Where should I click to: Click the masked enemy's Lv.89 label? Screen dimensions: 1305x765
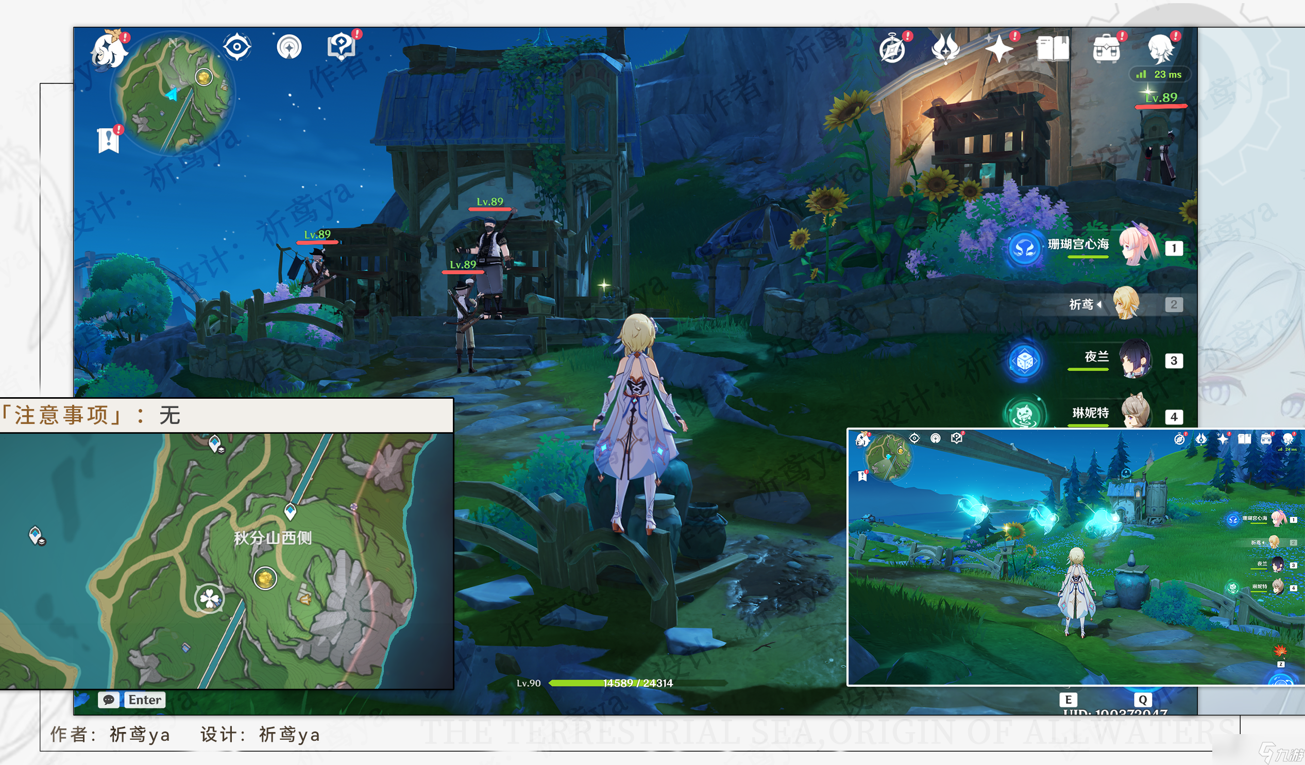489,201
